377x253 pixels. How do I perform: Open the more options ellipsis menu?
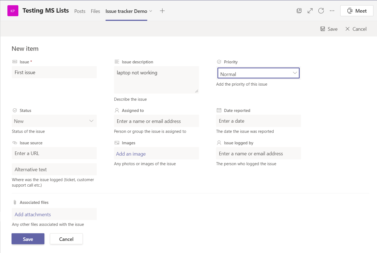coord(332,11)
